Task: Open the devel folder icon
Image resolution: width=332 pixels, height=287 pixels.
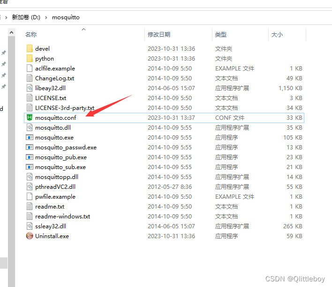Action: (30, 48)
